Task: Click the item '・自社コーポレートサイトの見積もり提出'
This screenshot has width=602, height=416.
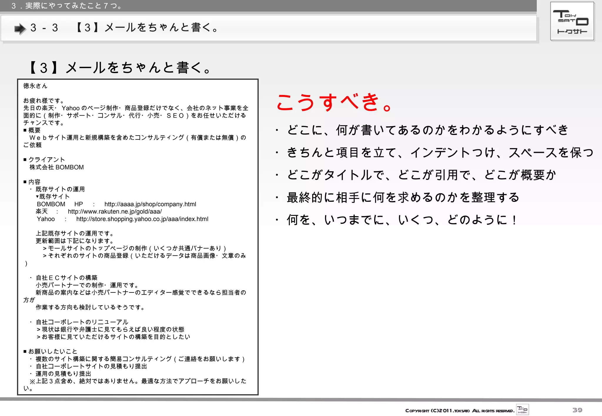Action: point(88,366)
